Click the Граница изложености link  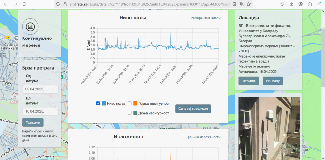pos(203,137)
